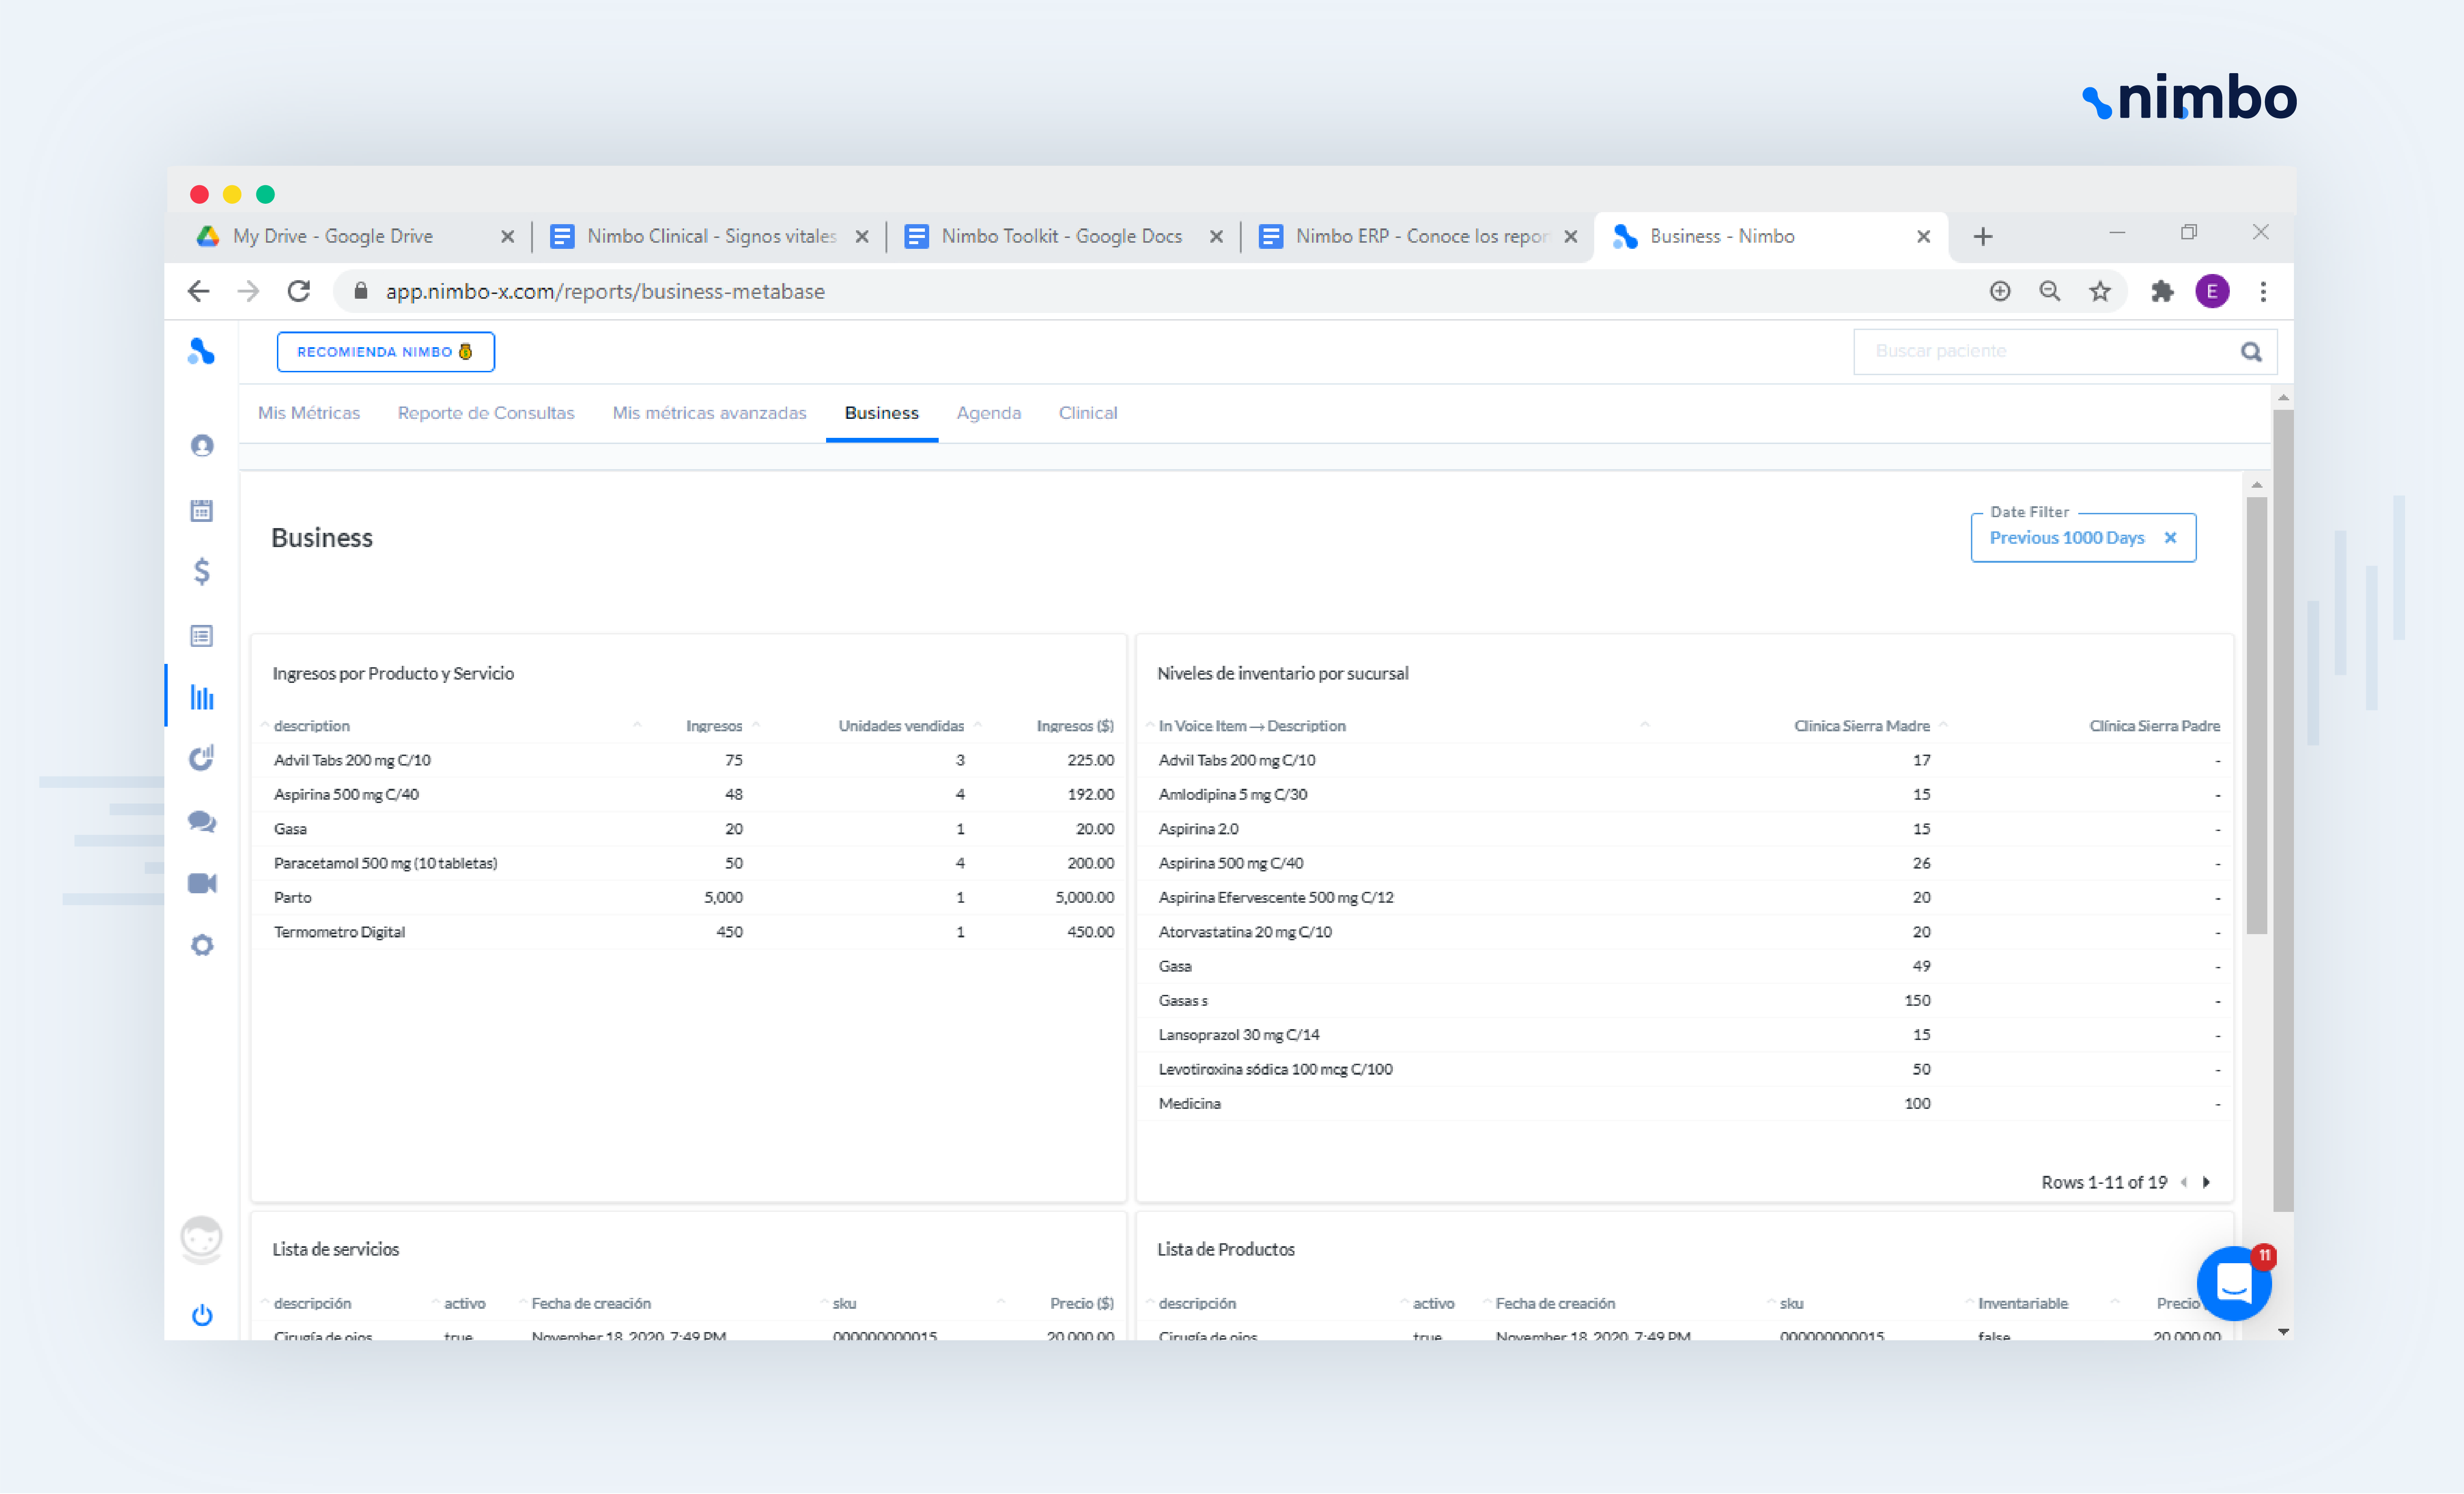Switch to Mis métricas avanzadas tab
Viewport: 2464px width, 1494px height.
coord(709,413)
